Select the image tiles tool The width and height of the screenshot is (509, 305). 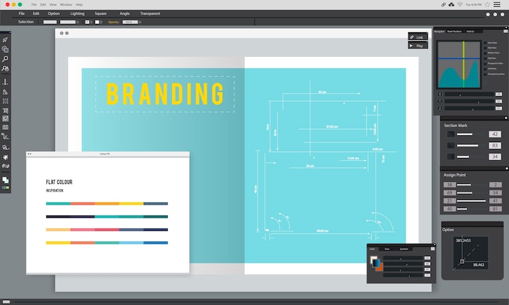(6, 119)
